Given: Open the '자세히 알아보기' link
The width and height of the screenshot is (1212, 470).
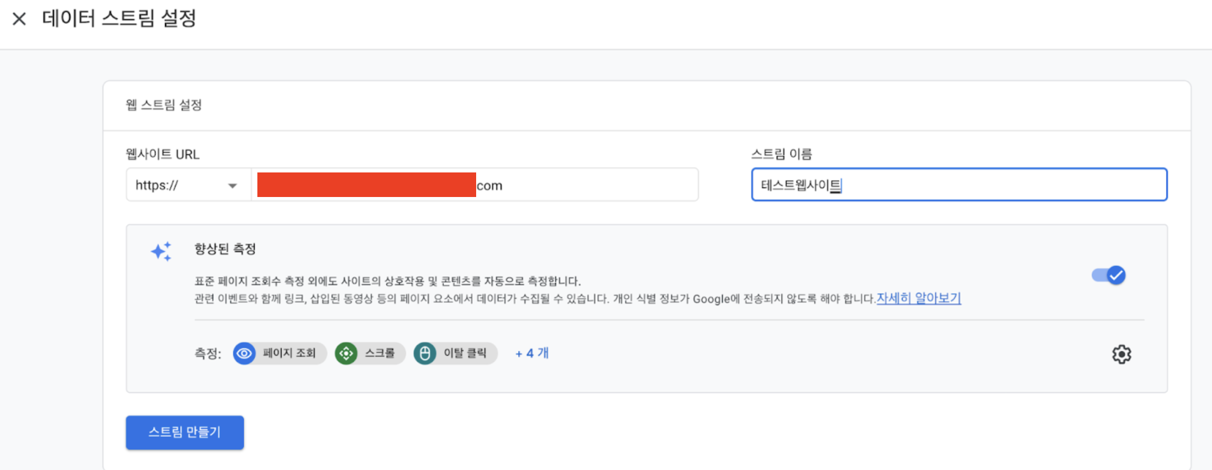Looking at the screenshot, I should (x=919, y=298).
